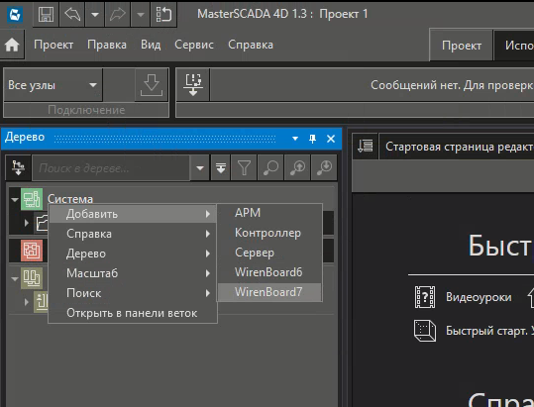This screenshot has width=534, height=407.
Task: Toggle the pin on Дерево panel
Action: [312, 139]
